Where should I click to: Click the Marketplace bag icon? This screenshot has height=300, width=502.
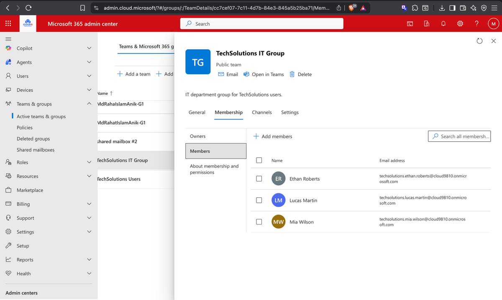[8, 190]
